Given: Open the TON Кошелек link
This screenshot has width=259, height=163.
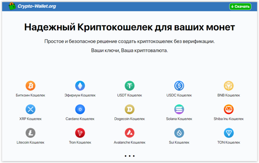Looking at the screenshot, I should [x=229, y=142].
